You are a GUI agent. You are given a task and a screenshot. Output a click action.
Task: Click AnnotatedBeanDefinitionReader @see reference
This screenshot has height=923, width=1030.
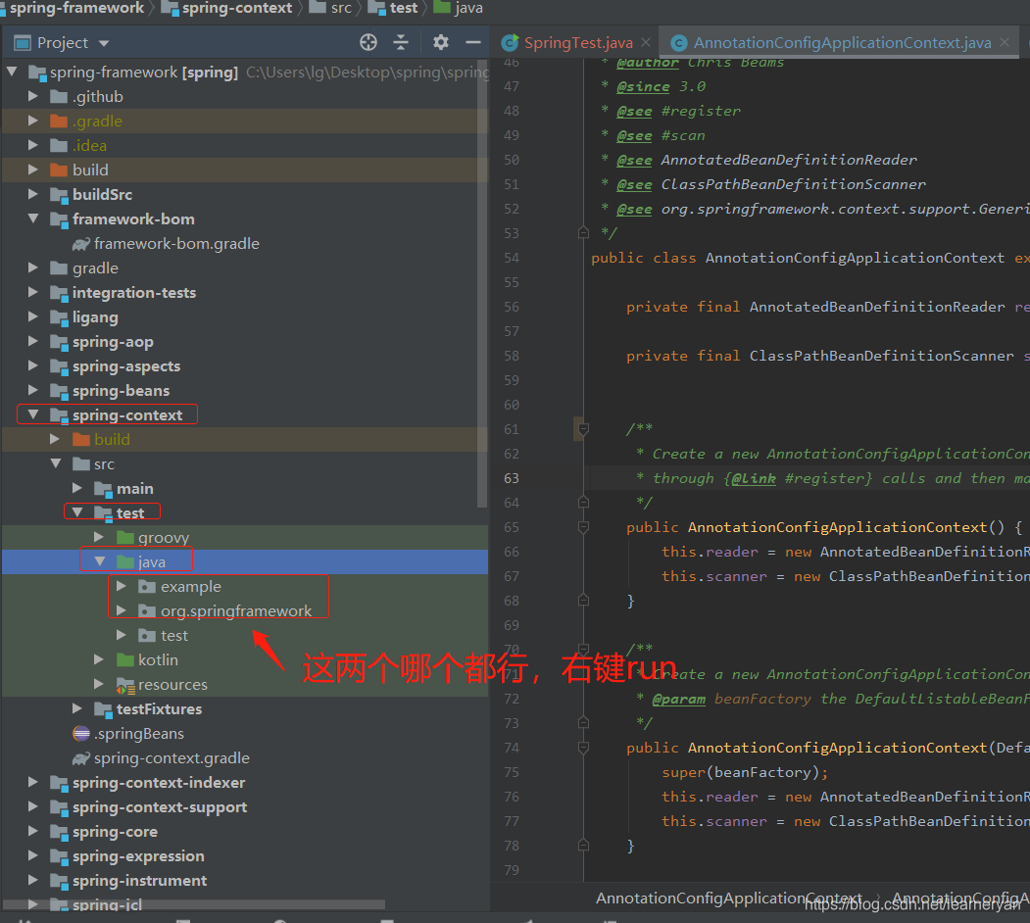click(788, 160)
